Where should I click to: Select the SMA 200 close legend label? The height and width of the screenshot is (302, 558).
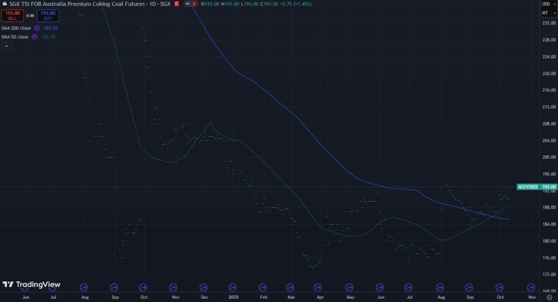(x=16, y=28)
